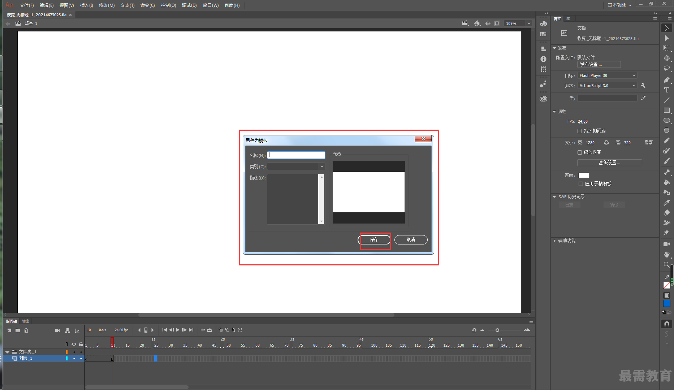
Task: Select the Lasso tool
Action: 667,68
